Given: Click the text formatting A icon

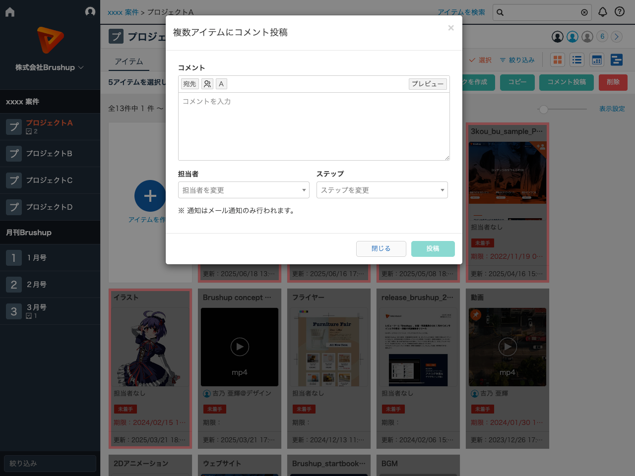Looking at the screenshot, I should [x=221, y=83].
